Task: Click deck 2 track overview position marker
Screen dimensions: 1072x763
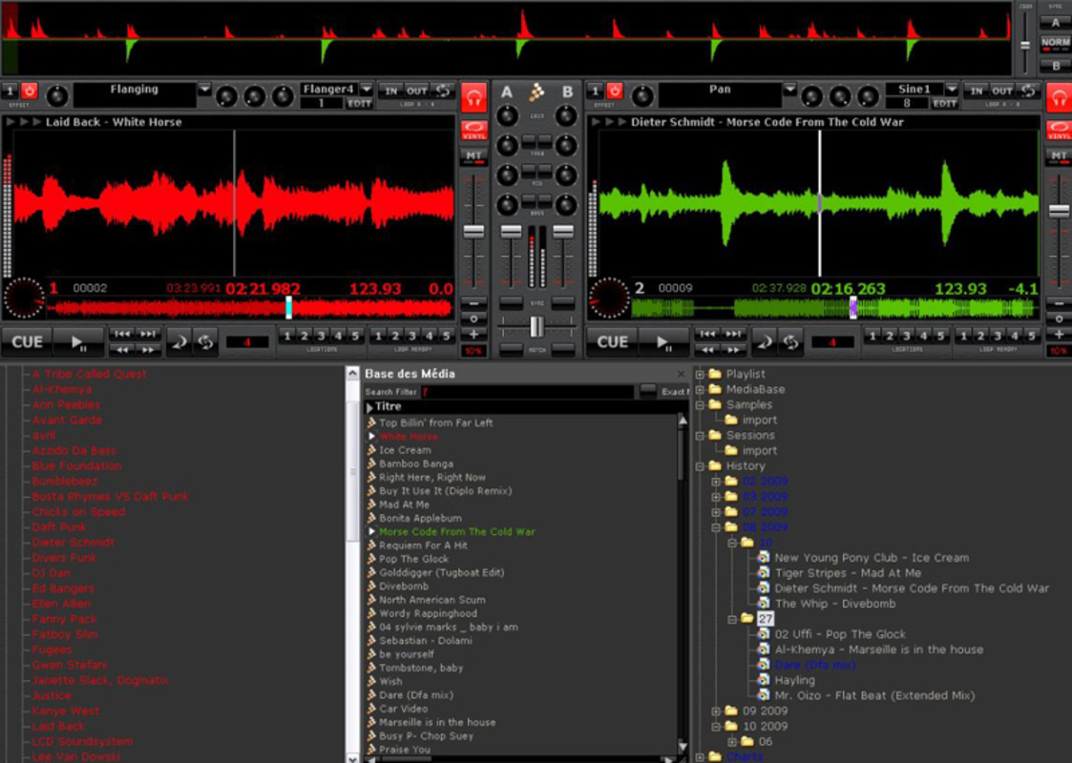Action: 853,307
